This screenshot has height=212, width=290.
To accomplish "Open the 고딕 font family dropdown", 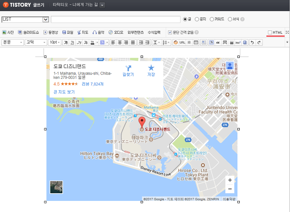I will 36,42.
